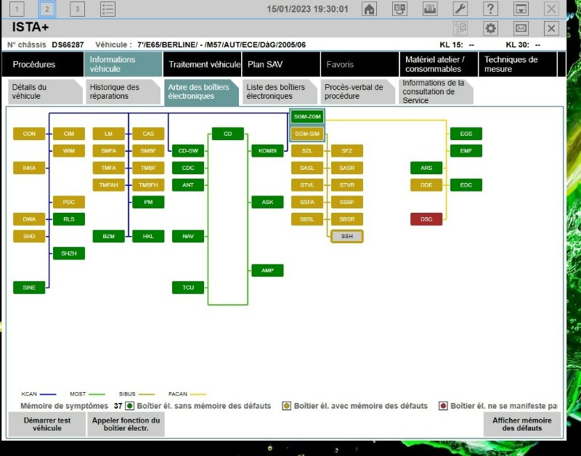Select the SZL steering column unit
581x456 pixels.
307,151
